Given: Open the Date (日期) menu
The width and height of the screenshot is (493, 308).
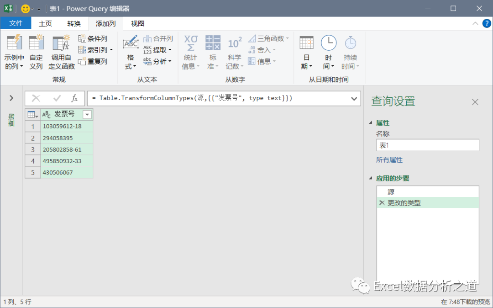Looking at the screenshot, I should coord(306,52).
